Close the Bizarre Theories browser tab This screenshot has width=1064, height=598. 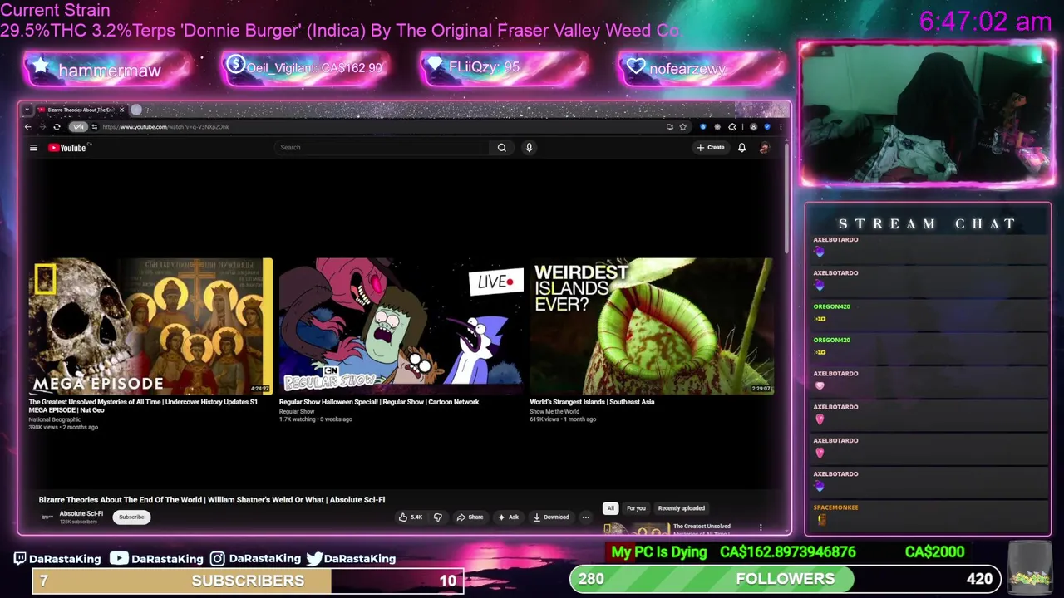[x=121, y=110]
